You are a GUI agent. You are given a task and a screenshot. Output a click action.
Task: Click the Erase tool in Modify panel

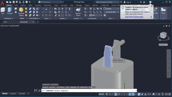[56, 15]
